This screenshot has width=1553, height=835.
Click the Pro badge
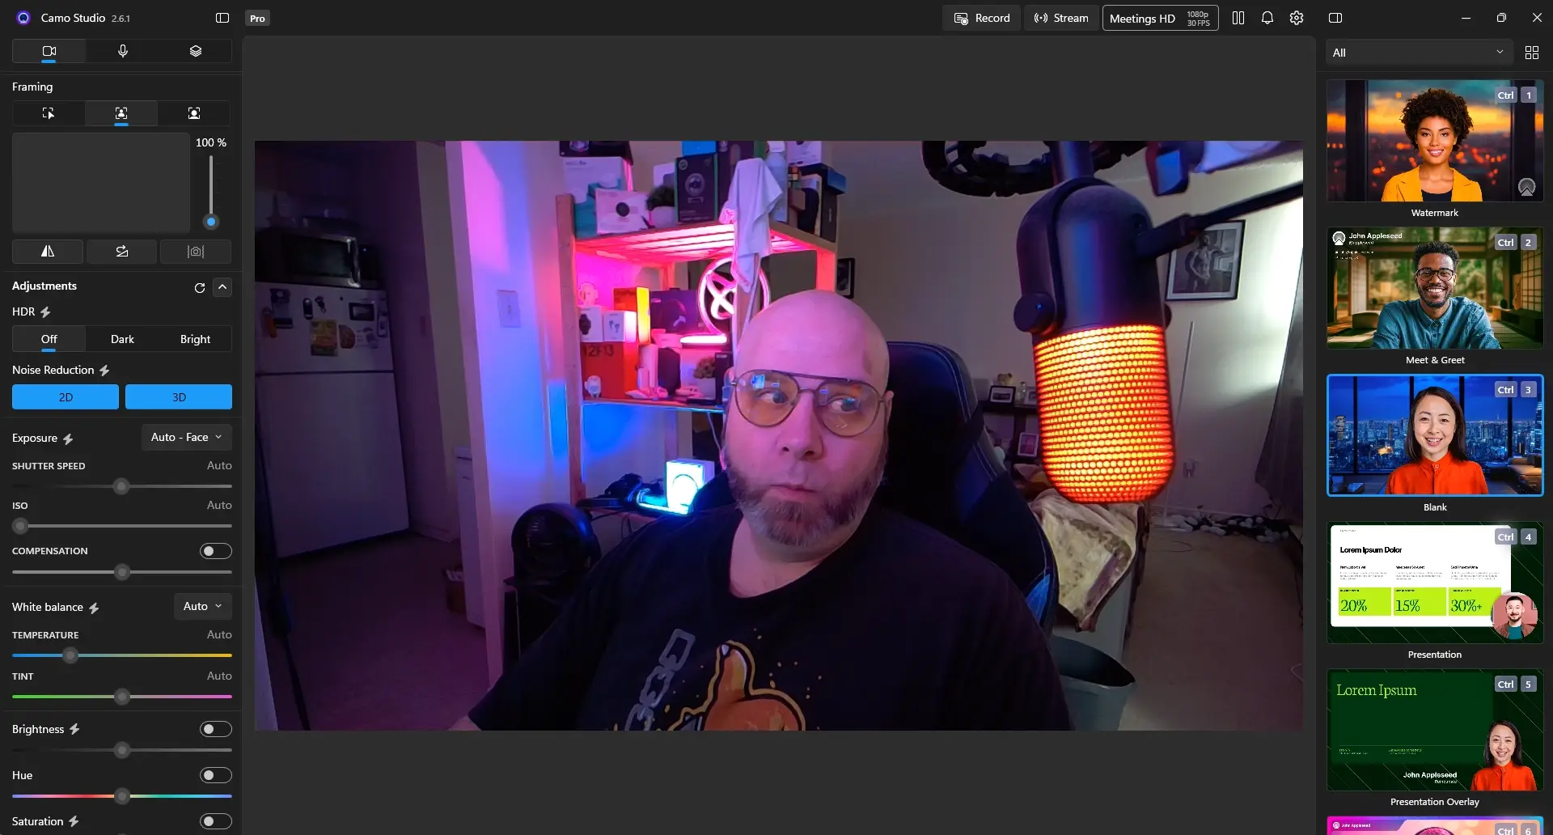click(257, 19)
